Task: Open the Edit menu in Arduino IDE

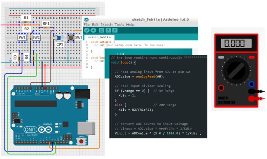Action: (x=95, y=25)
